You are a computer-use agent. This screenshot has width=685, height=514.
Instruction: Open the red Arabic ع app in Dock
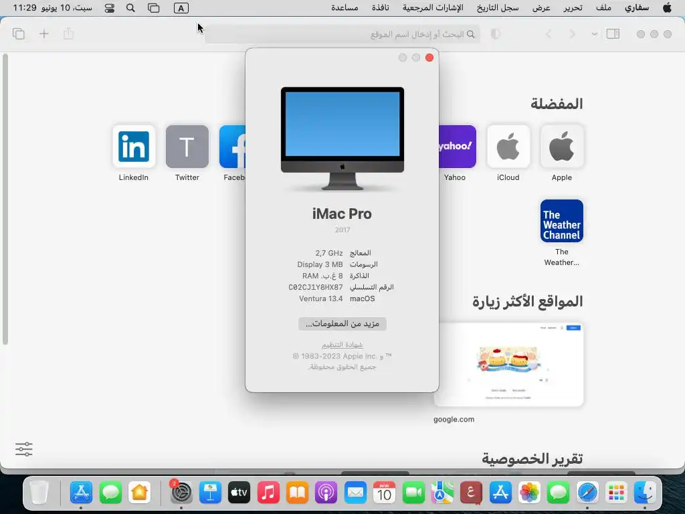(471, 493)
